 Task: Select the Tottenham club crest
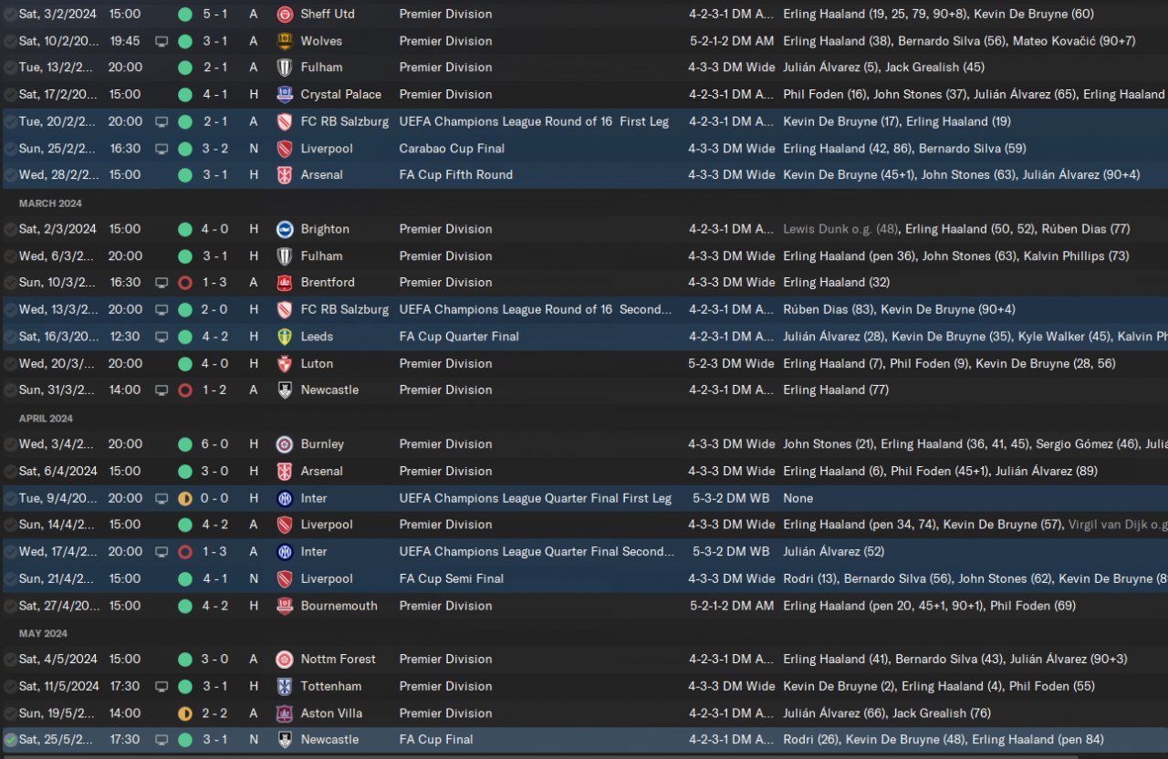point(285,686)
